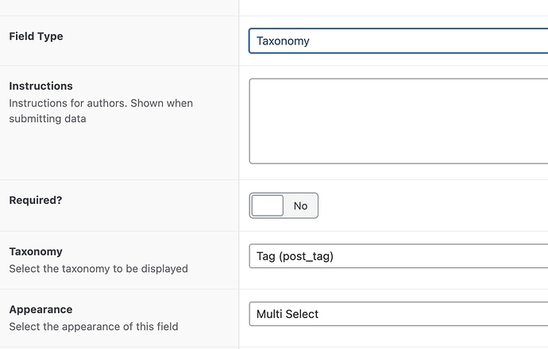Click the "Field Type" label
This screenshot has height=349, width=548.
pos(36,36)
